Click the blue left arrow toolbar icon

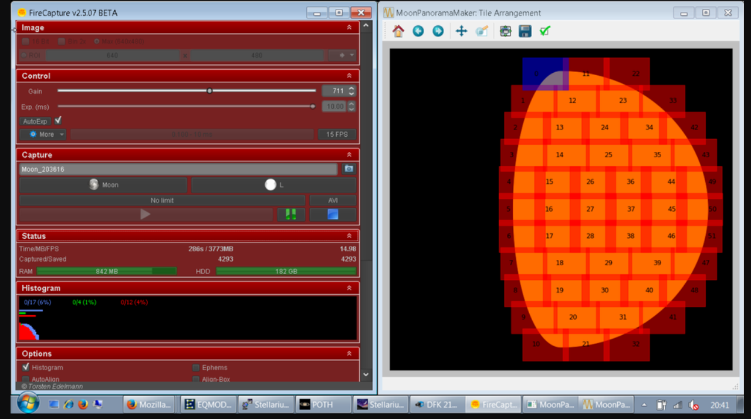tap(418, 31)
